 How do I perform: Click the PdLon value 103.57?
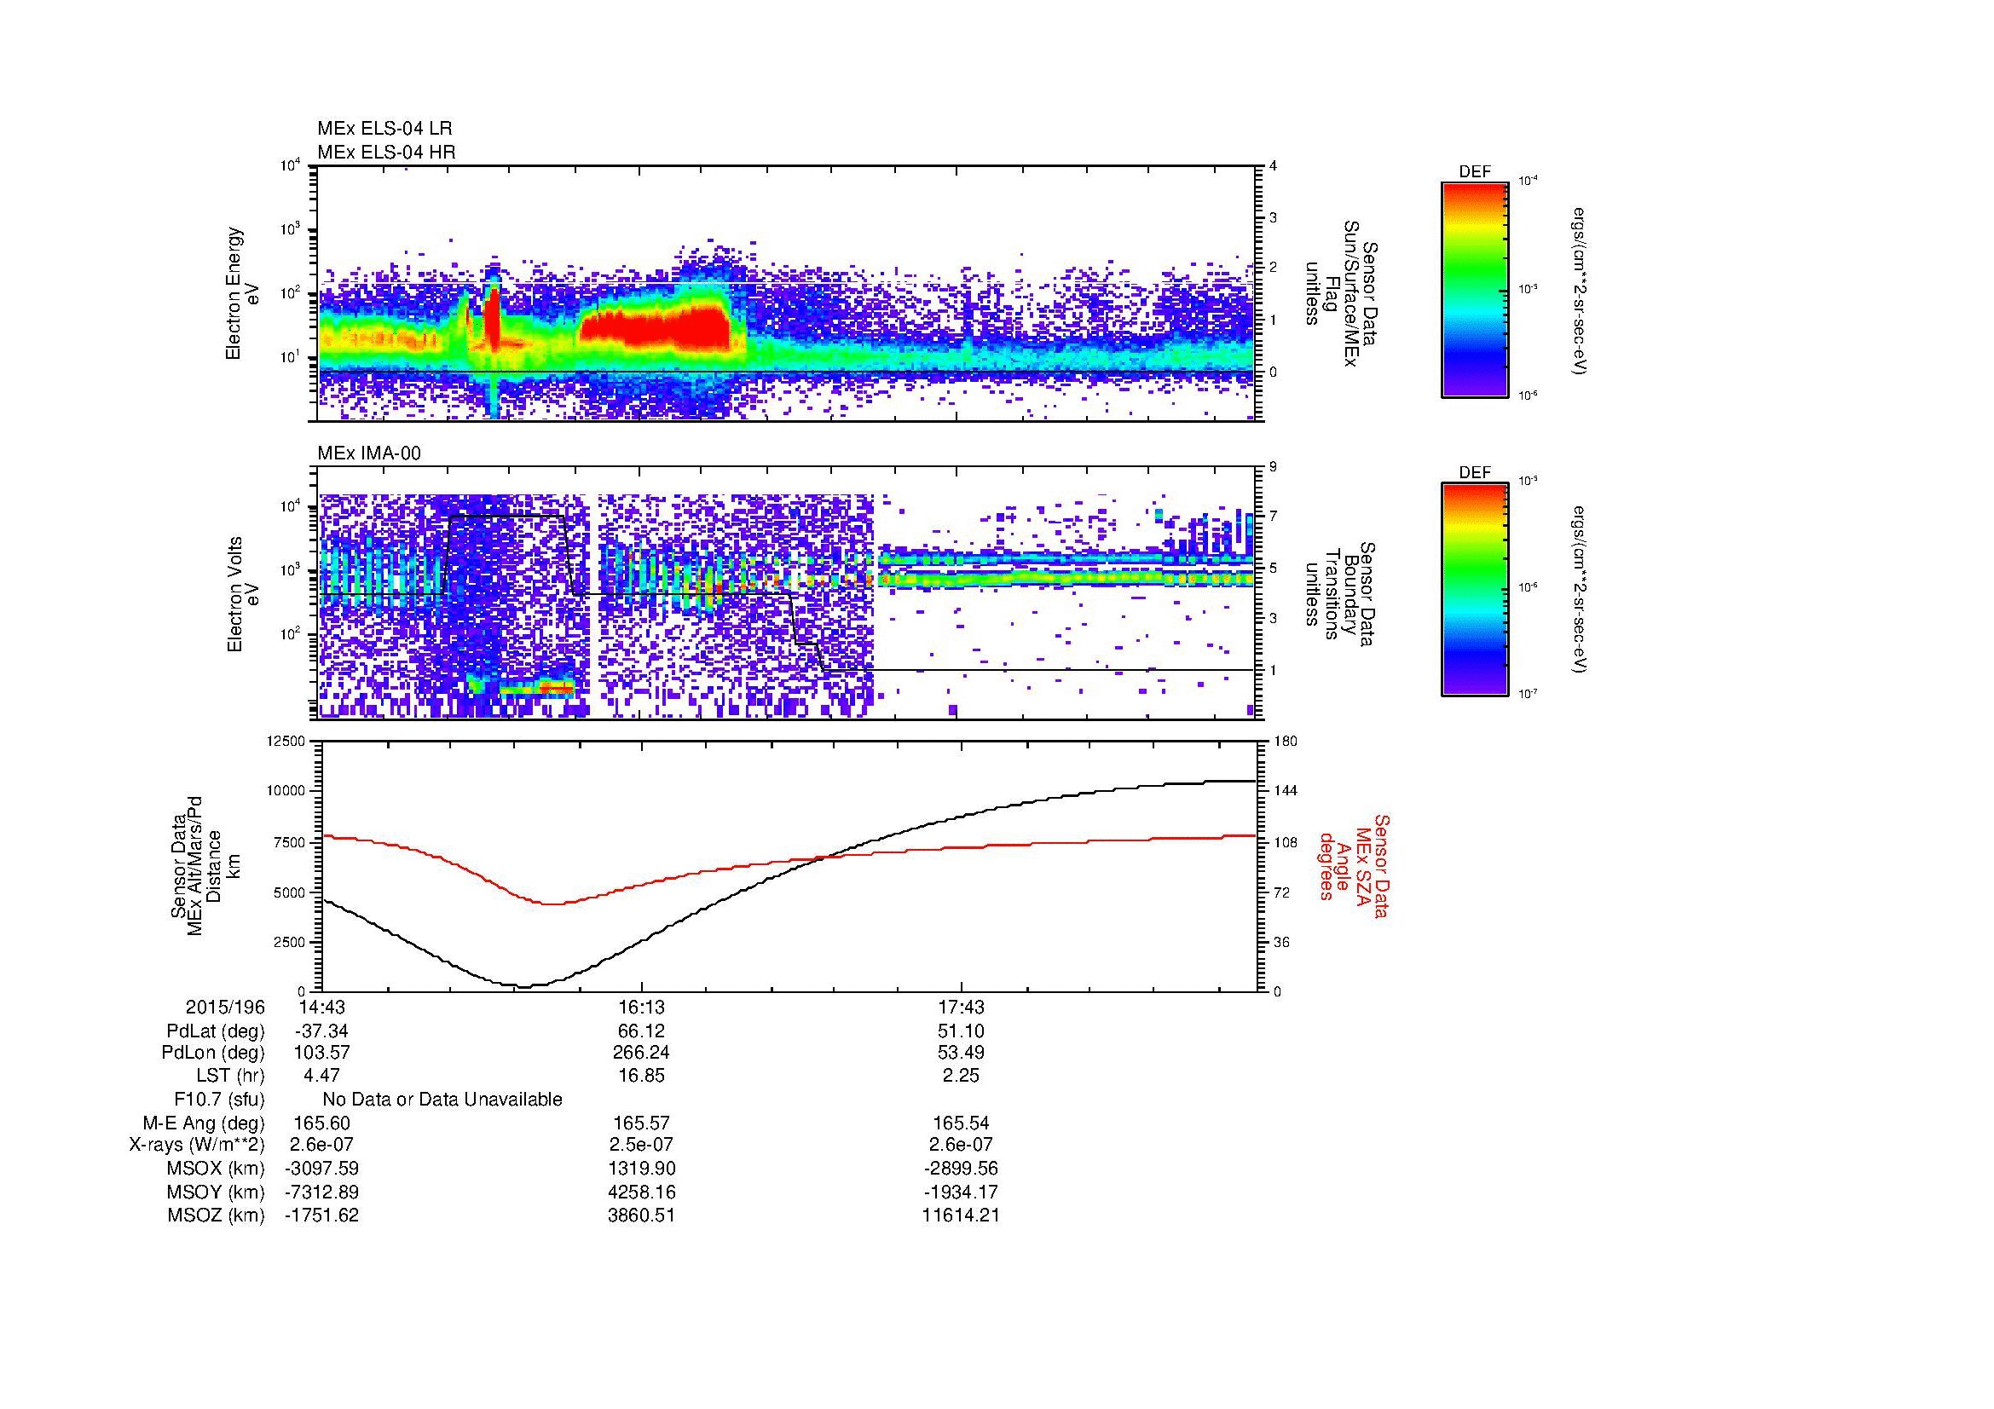point(321,1053)
